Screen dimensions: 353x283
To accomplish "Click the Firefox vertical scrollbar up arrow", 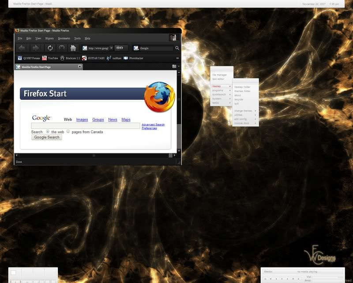I will click(x=179, y=73).
